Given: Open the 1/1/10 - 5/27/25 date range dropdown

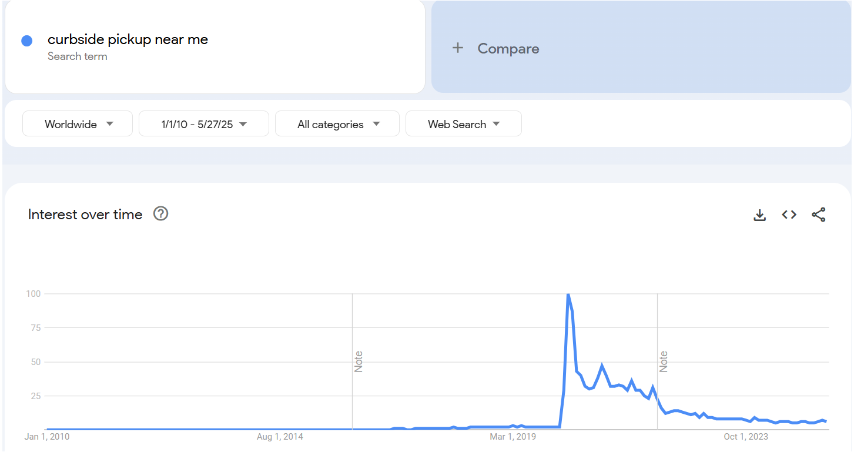Looking at the screenshot, I should (x=203, y=124).
